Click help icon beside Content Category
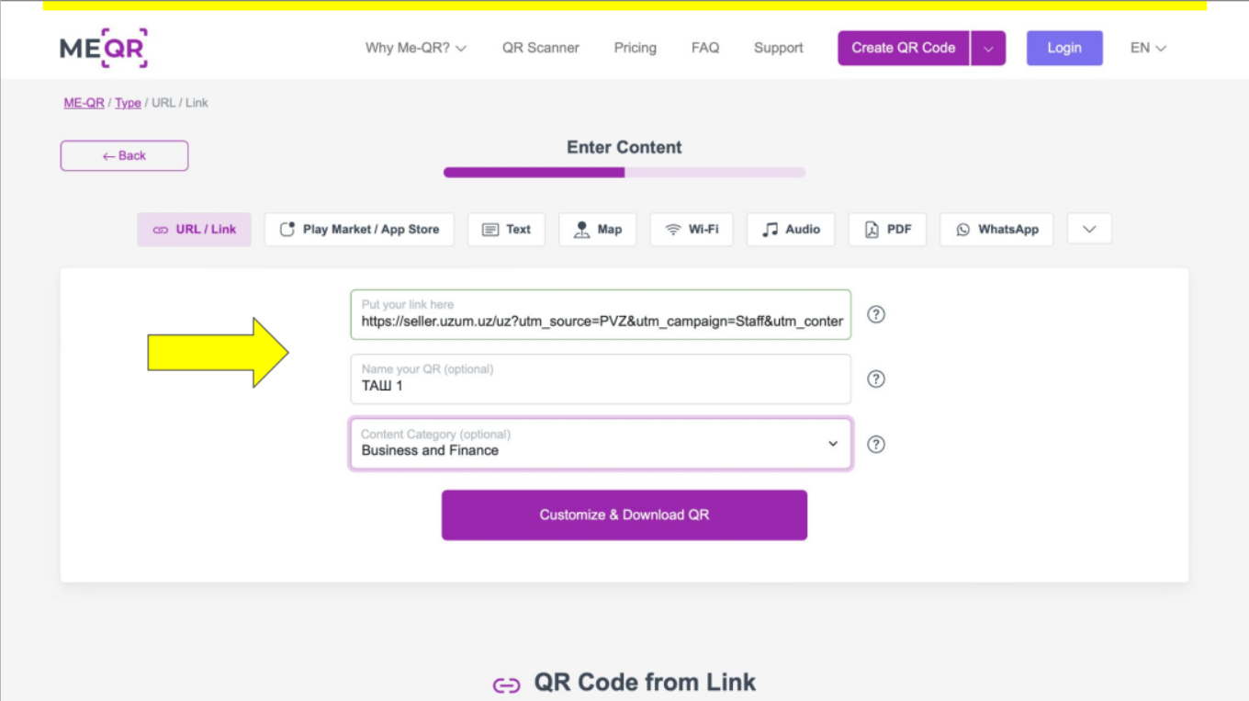The image size is (1249, 701). 876,445
